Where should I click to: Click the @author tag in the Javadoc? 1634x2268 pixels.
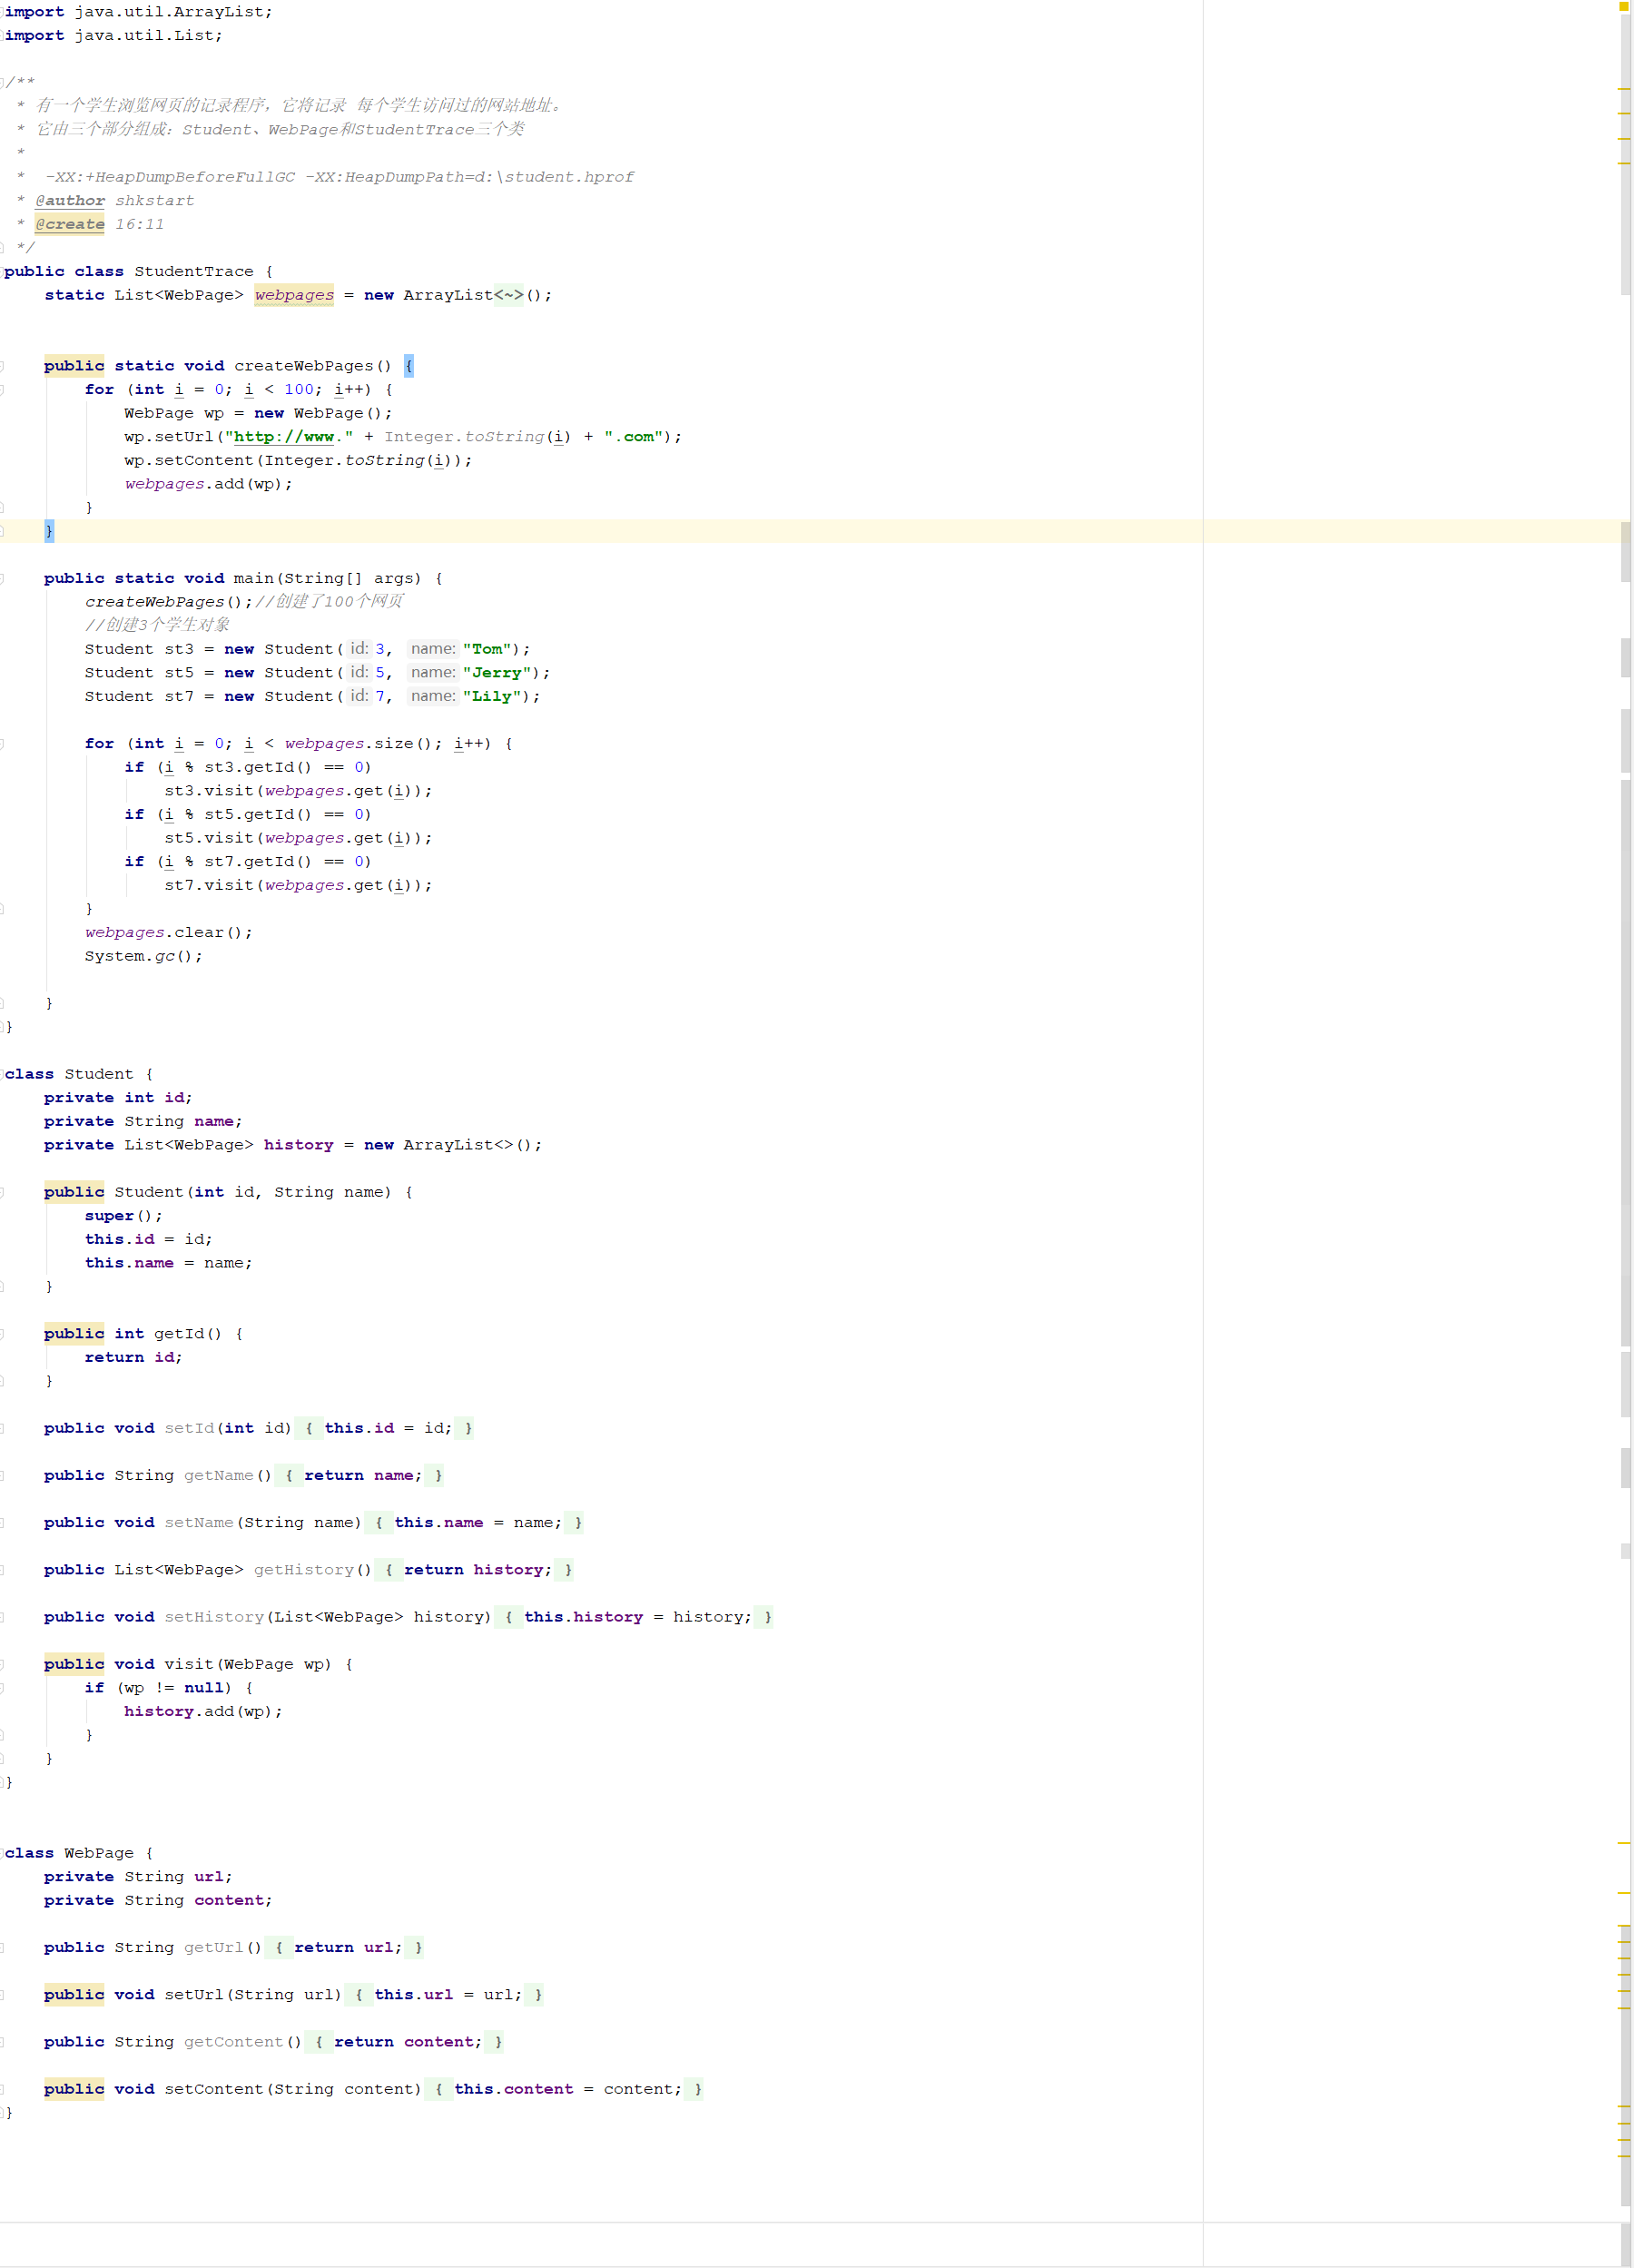pos(70,200)
